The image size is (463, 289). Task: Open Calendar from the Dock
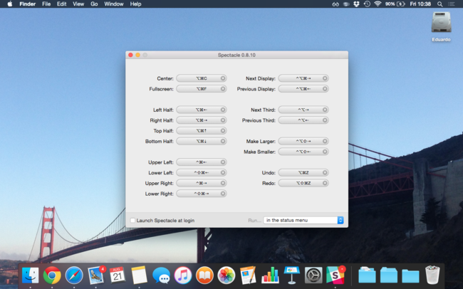pos(118,275)
